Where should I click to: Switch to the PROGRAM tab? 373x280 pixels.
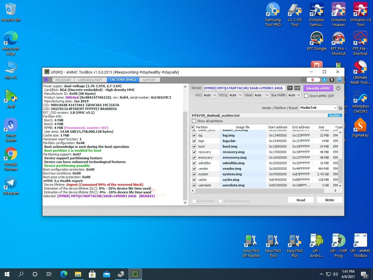(63, 80)
